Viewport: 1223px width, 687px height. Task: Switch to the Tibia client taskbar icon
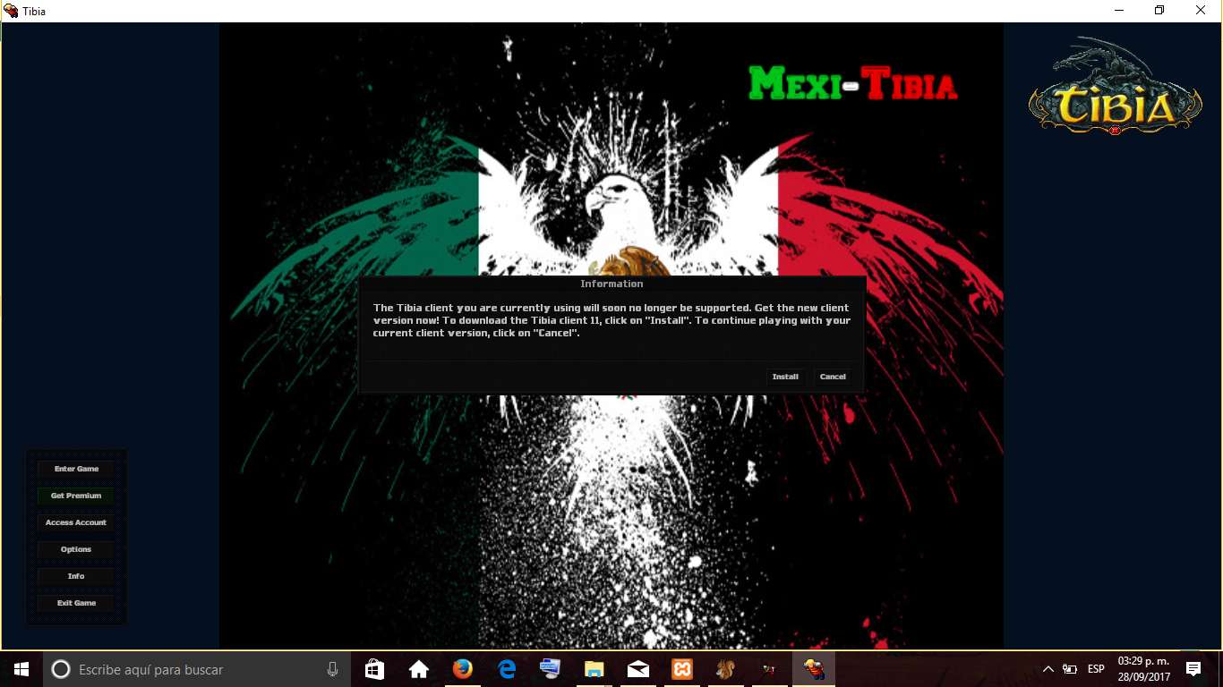(813, 669)
